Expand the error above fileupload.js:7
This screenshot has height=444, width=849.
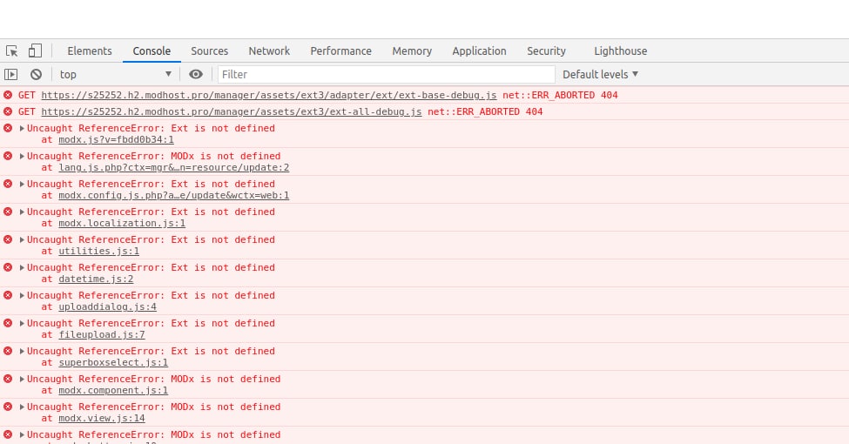(x=22, y=323)
